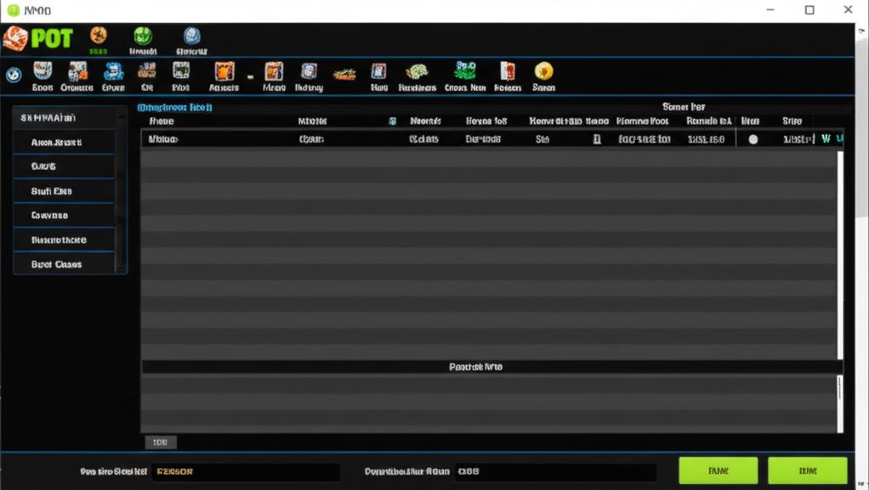Toggle the checkbox in the table header row
The image size is (869, 490).
click(392, 121)
